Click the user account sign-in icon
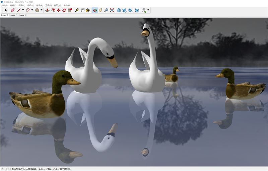268x171 pixels. coord(144,10)
